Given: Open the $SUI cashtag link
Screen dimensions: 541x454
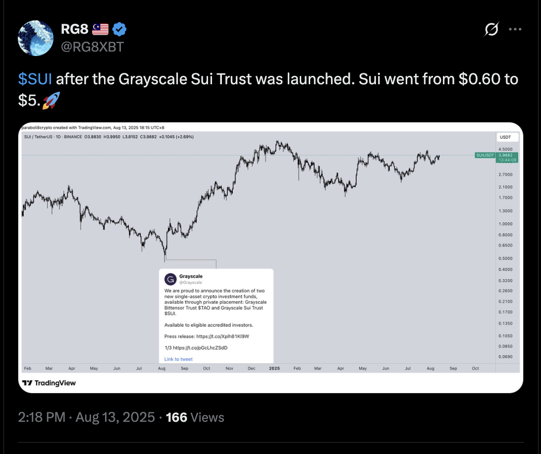Looking at the screenshot, I should point(35,79).
